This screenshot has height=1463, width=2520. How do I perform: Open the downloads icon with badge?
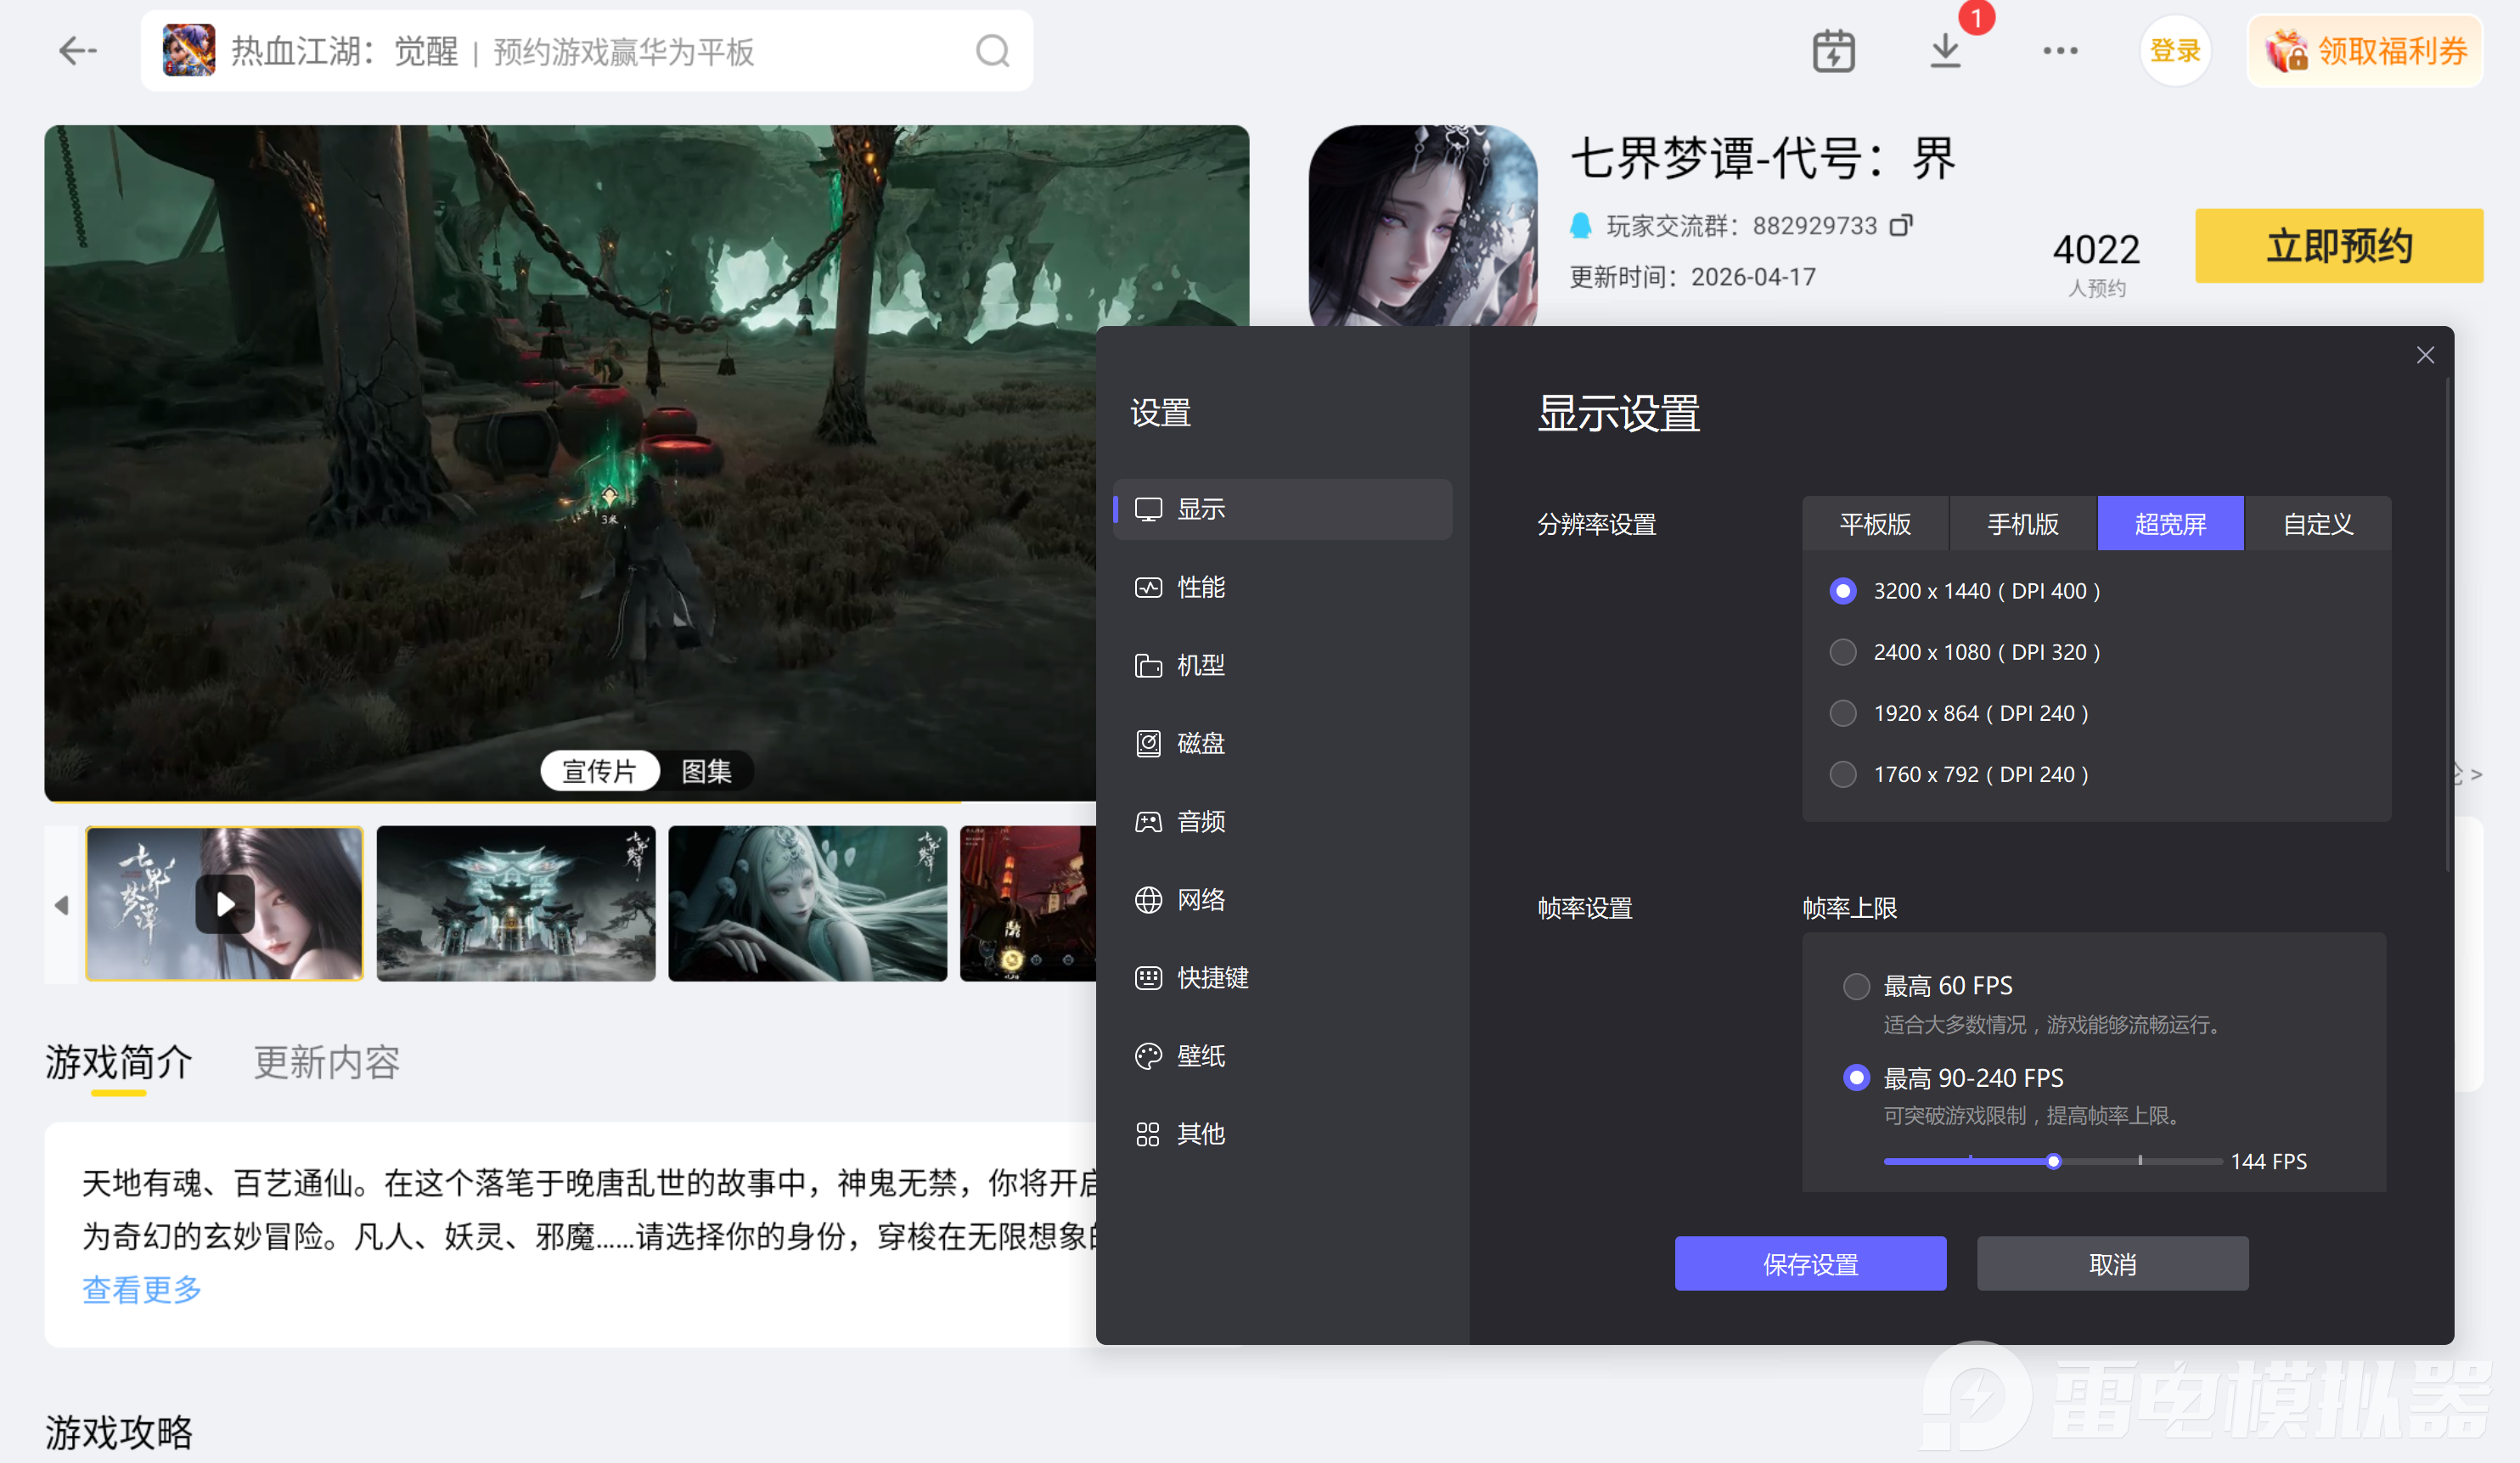(x=1945, y=51)
